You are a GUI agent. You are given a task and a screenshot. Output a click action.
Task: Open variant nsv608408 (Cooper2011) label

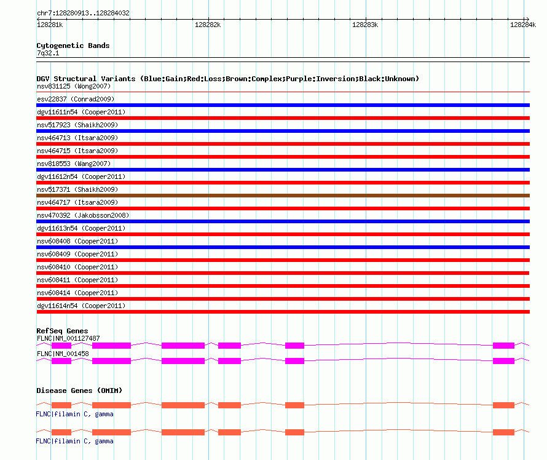77,241
